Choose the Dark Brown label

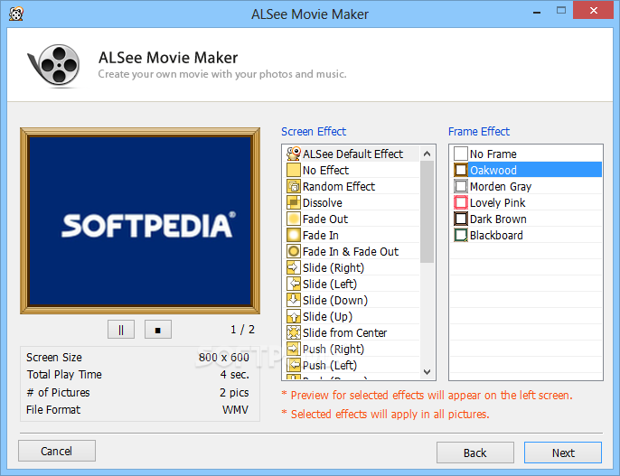coord(498,219)
